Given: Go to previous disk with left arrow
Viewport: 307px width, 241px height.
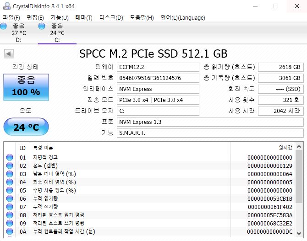Looking at the screenshot, I should [x=9, y=54].
